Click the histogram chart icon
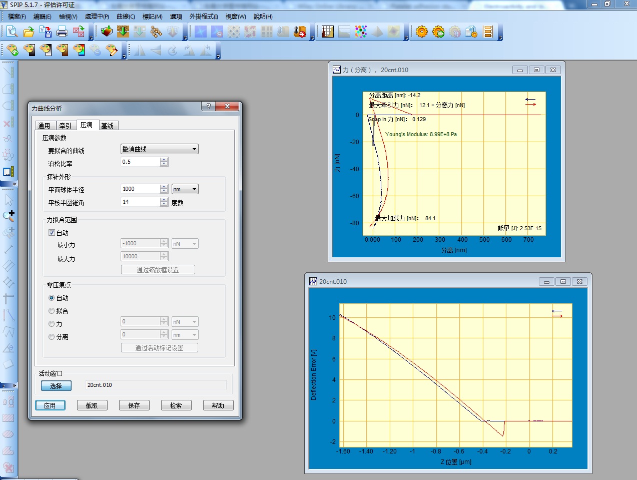637x480 pixels. point(328,32)
